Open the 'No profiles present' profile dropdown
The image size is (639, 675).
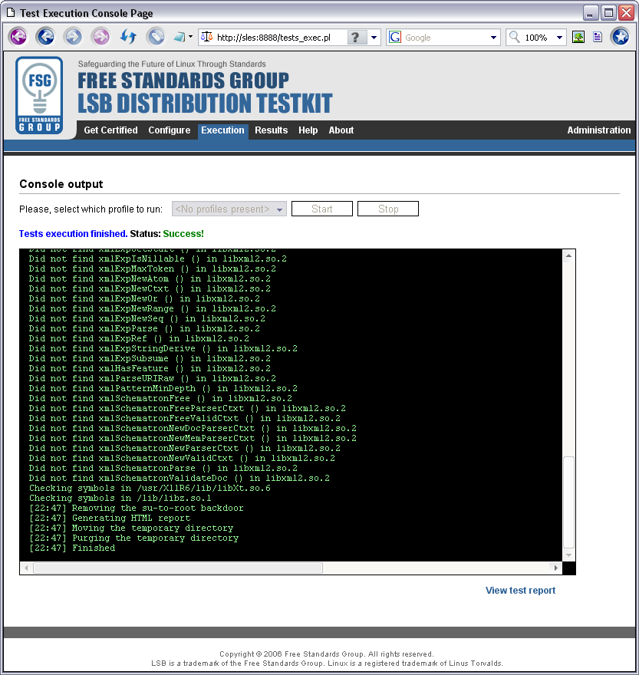click(229, 209)
